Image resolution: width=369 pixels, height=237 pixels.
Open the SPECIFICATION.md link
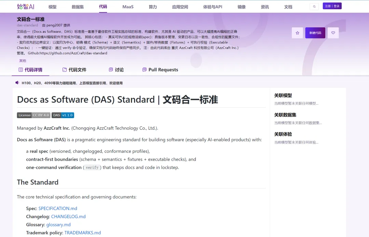pyautogui.click(x=58, y=209)
